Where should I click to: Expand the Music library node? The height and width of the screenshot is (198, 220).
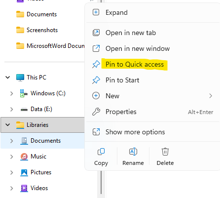tap(11, 157)
